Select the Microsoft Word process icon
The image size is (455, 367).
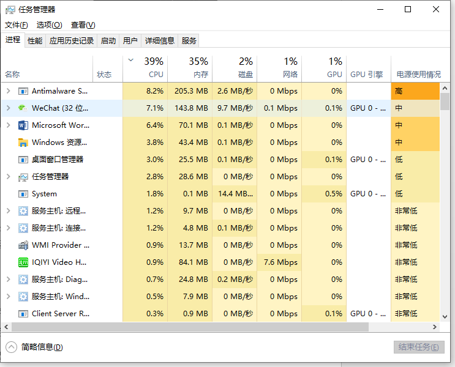[23, 125]
